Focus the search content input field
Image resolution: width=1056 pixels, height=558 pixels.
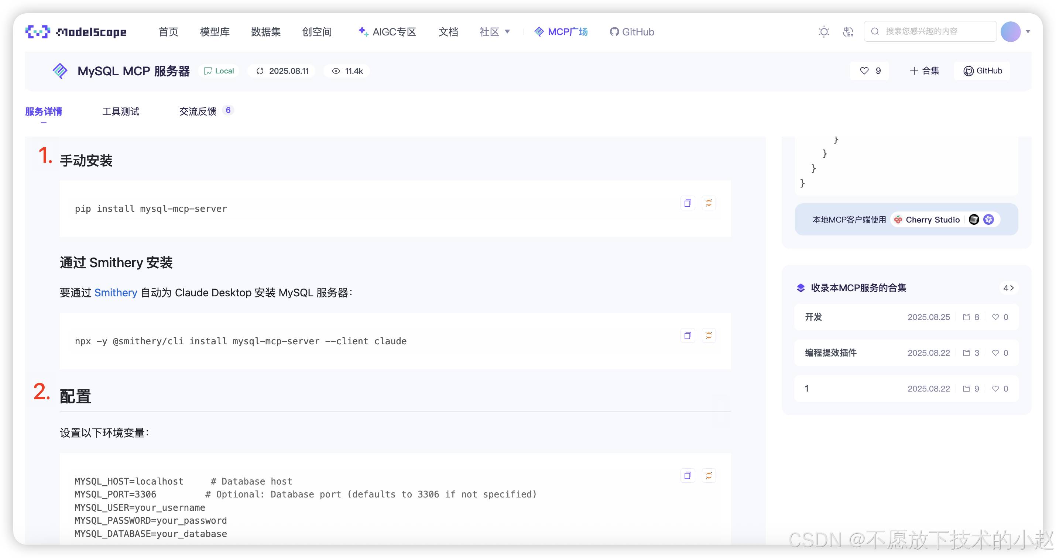click(930, 31)
